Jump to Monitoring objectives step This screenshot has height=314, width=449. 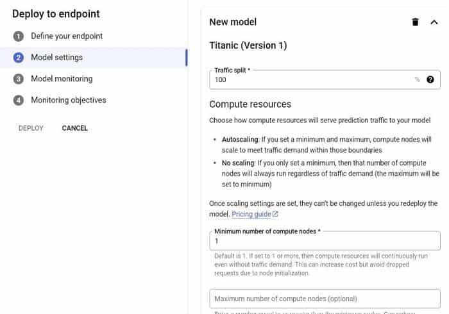point(69,101)
